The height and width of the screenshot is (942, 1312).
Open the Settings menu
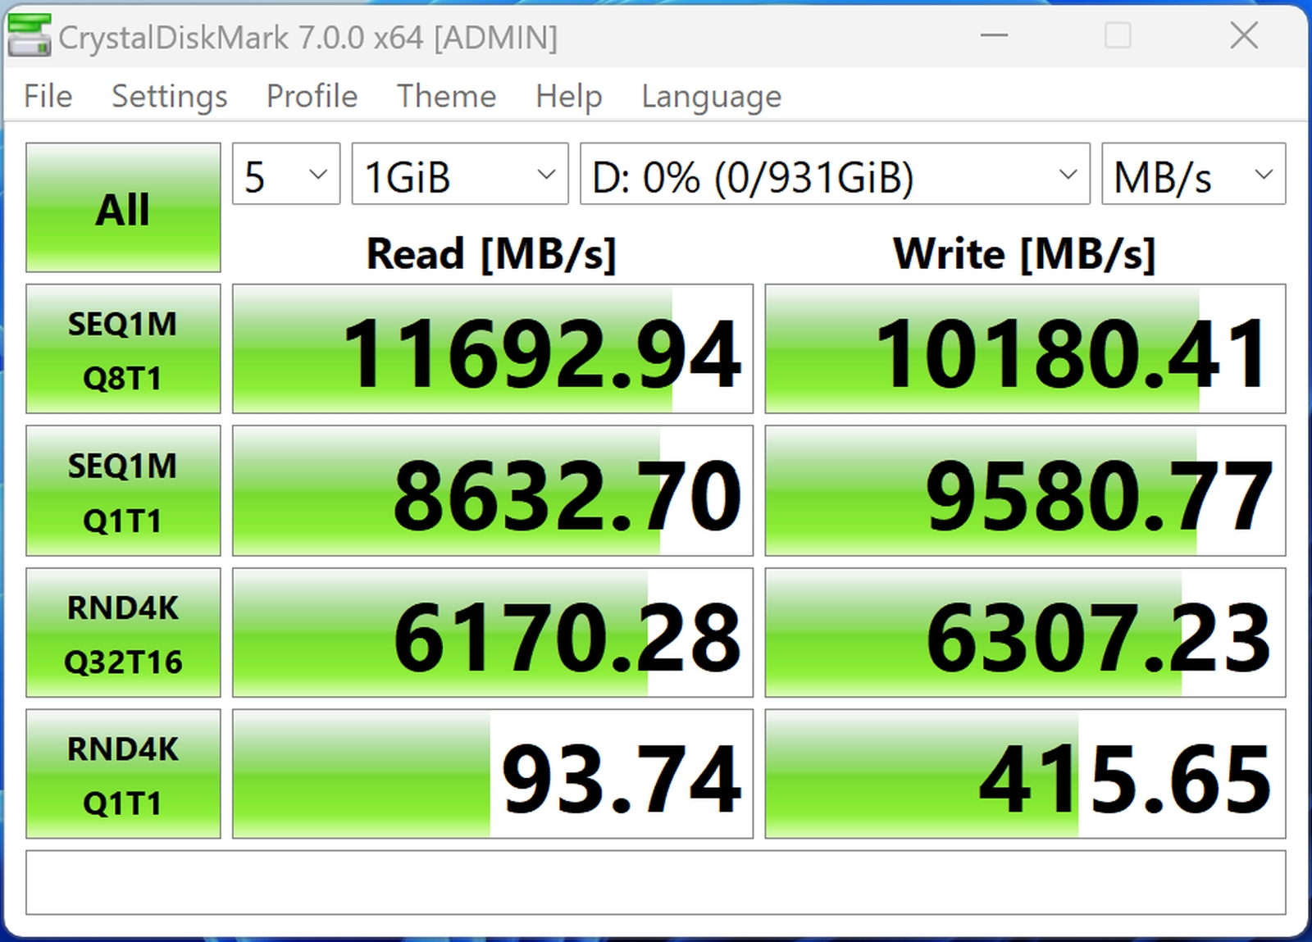click(x=170, y=97)
